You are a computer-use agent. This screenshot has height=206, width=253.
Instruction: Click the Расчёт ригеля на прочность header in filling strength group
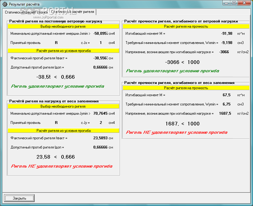[x=186, y=88]
